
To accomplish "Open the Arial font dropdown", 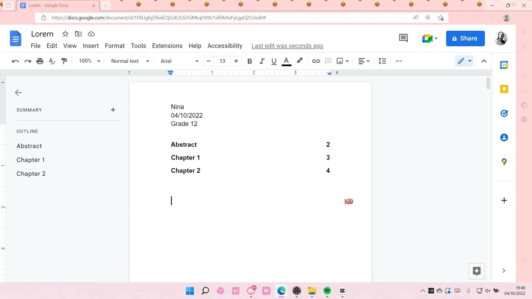I will click(180, 61).
